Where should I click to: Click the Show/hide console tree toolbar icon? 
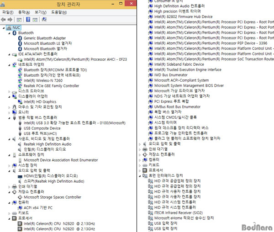pos(19,20)
